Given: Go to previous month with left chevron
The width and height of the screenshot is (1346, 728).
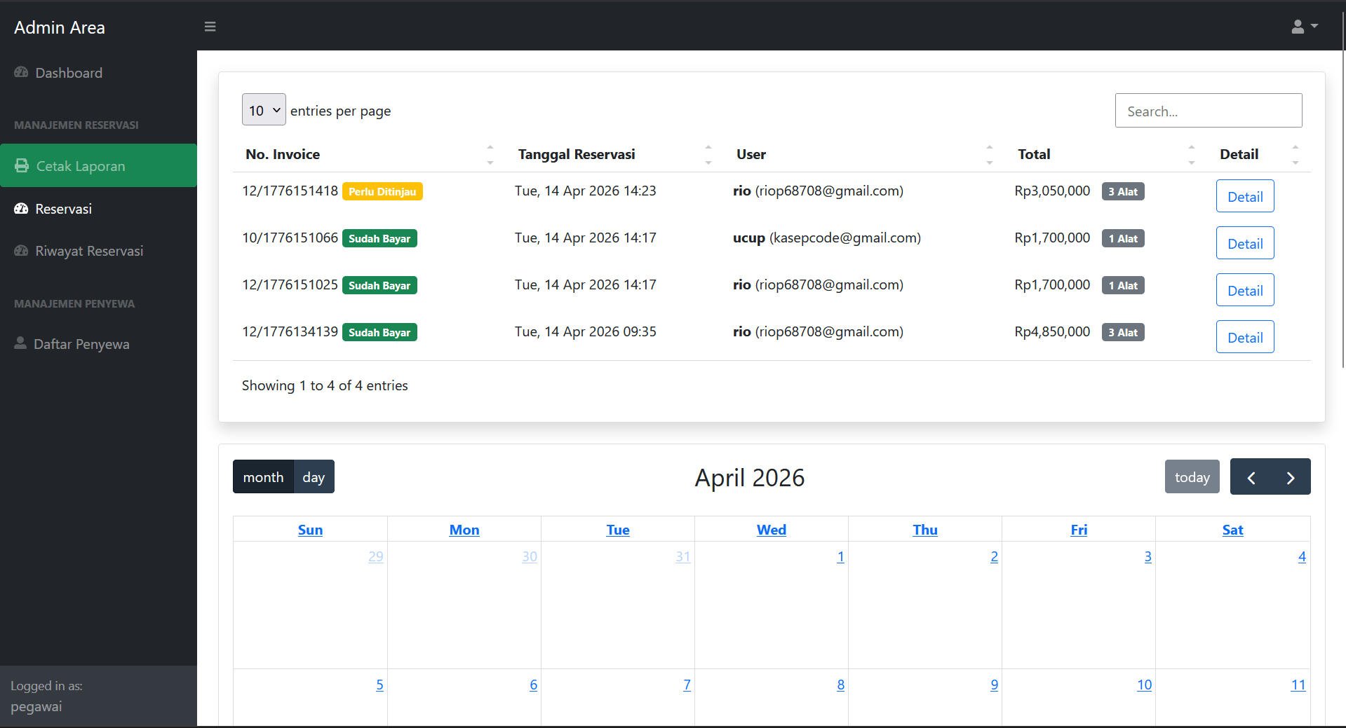Looking at the screenshot, I should tap(1251, 477).
